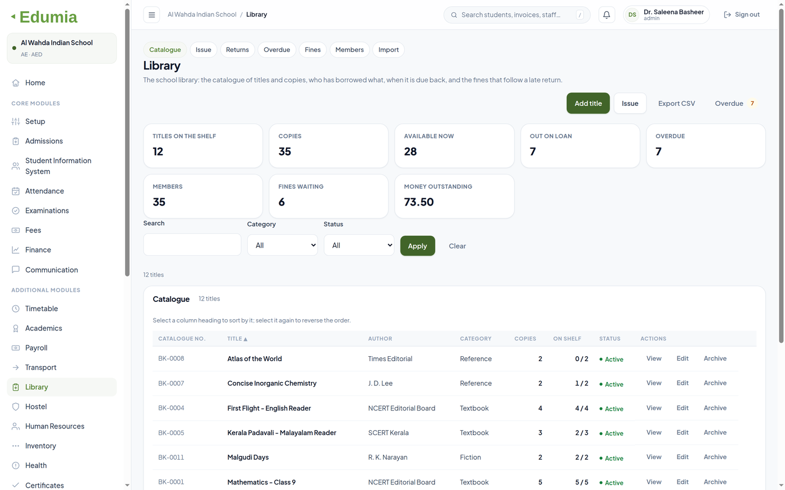Click the Home icon in sidebar

[16, 83]
